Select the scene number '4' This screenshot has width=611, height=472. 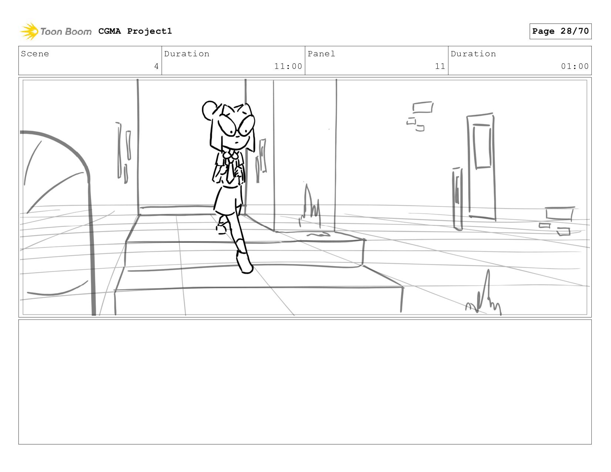pos(156,66)
